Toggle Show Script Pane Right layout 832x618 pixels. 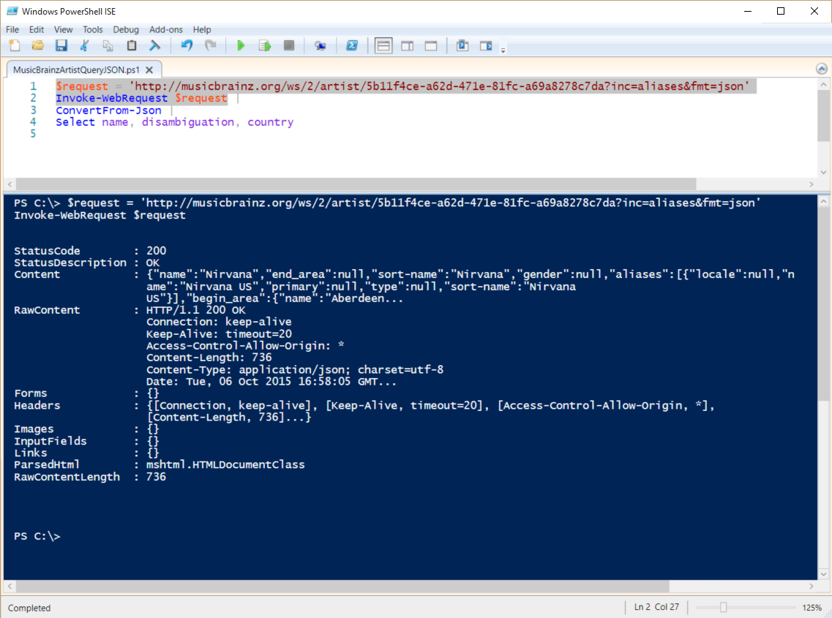(x=407, y=45)
